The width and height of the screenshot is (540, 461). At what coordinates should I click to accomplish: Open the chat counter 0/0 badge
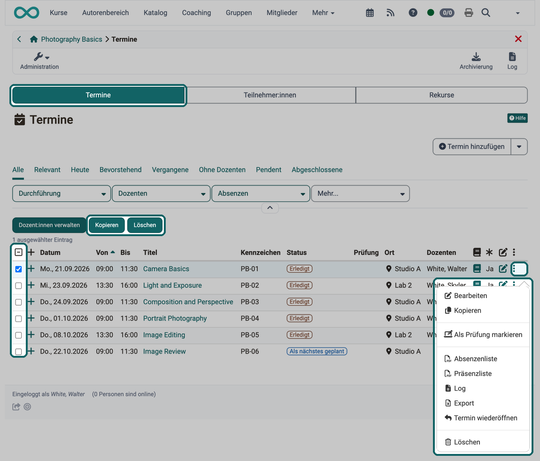(x=447, y=13)
